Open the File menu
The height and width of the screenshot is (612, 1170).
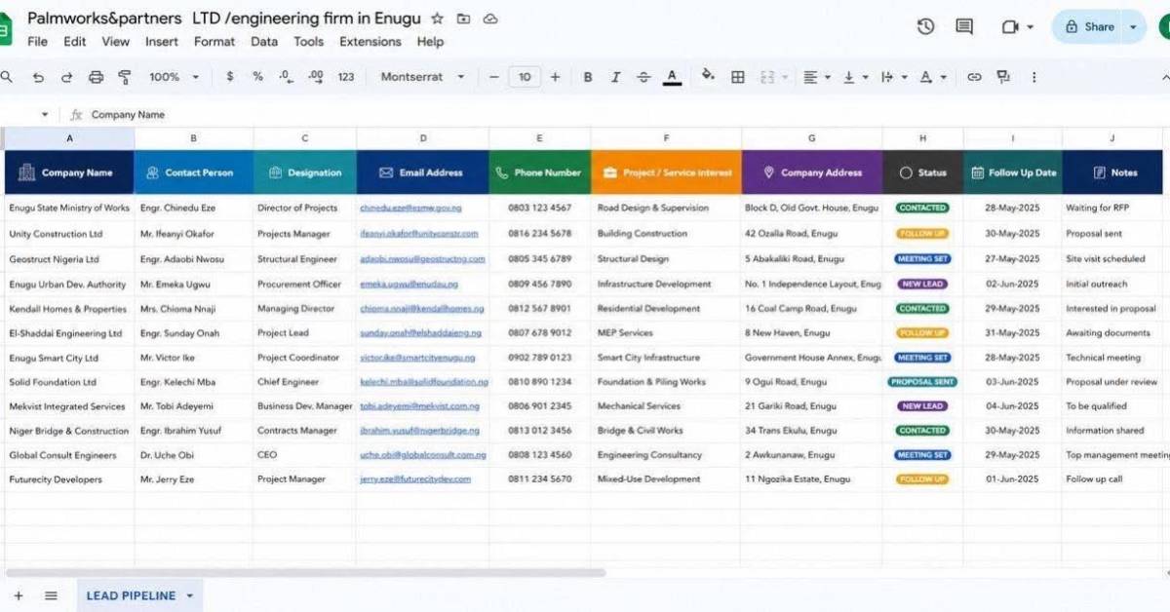point(37,42)
